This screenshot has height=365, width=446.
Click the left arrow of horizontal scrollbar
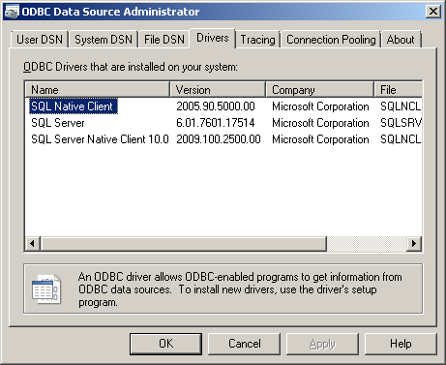pyautogui.click(x=32, y=243)
